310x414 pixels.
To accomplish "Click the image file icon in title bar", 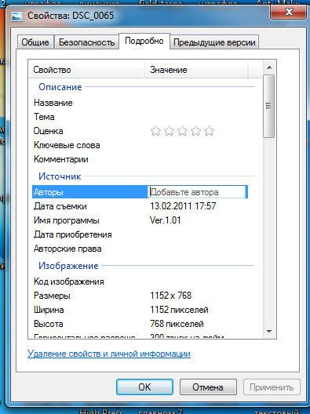I will pyautogui.click(x=17, y=16).
